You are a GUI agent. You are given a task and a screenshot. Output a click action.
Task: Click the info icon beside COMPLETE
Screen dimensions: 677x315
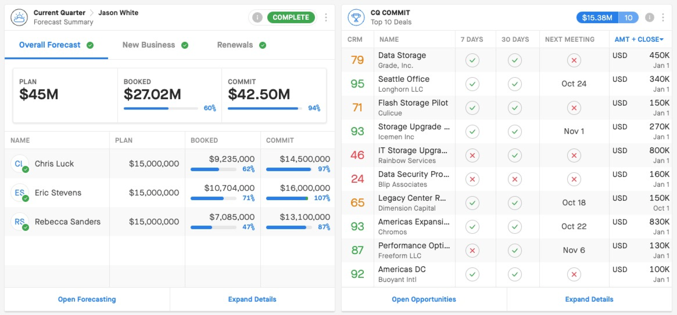[x=257, y=17]
